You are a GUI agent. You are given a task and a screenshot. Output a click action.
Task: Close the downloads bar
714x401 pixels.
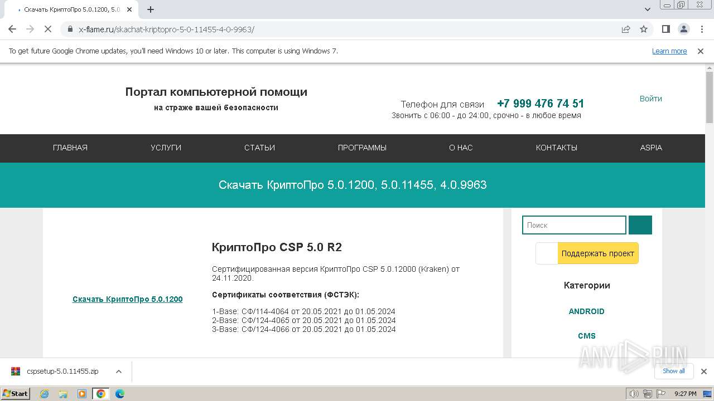click(703, 371)
